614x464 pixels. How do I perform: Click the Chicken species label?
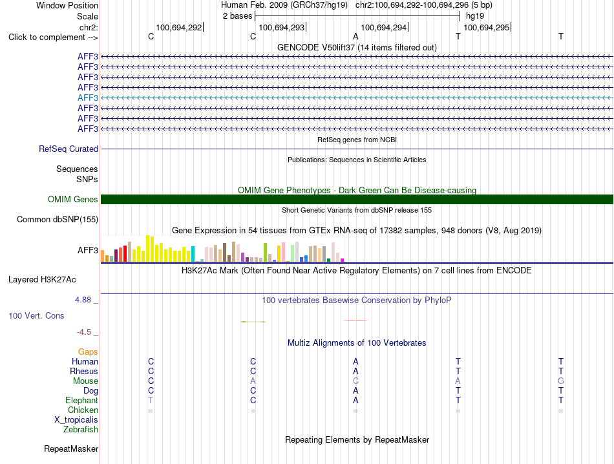point(83,410)
